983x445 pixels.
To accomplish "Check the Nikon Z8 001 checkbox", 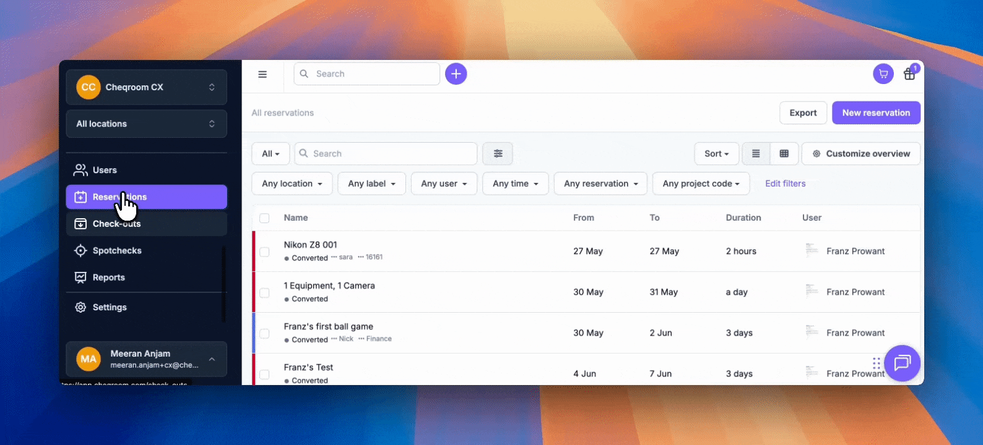I will point(264,252).
